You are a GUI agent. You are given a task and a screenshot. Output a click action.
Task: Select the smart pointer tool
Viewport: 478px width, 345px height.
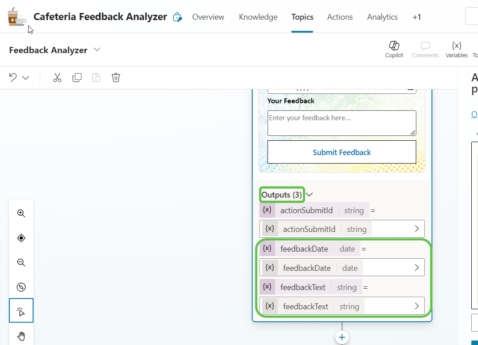tap(21, 310)
